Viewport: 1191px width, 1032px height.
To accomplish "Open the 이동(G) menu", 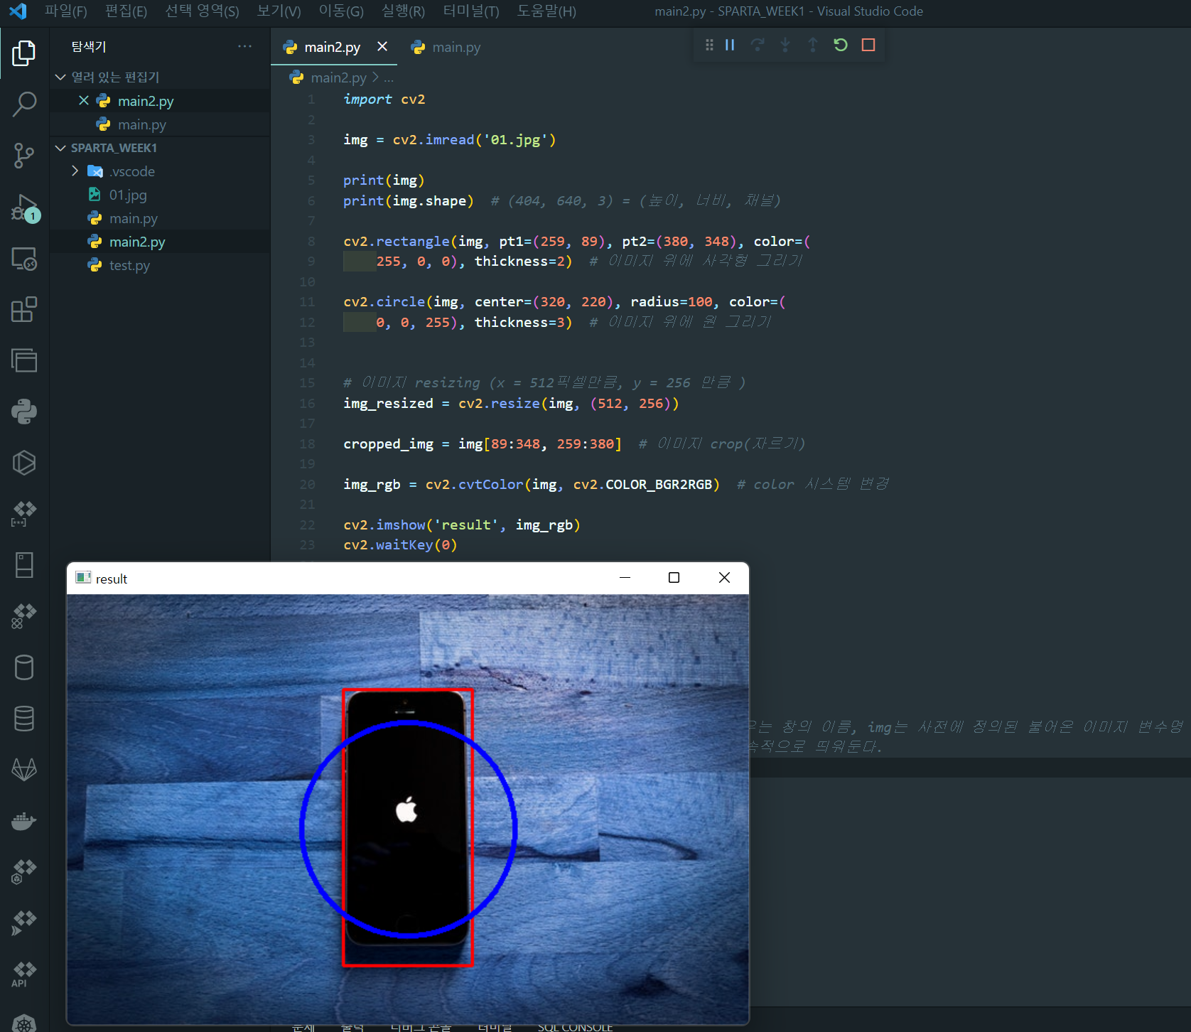I will pos(341,11).
